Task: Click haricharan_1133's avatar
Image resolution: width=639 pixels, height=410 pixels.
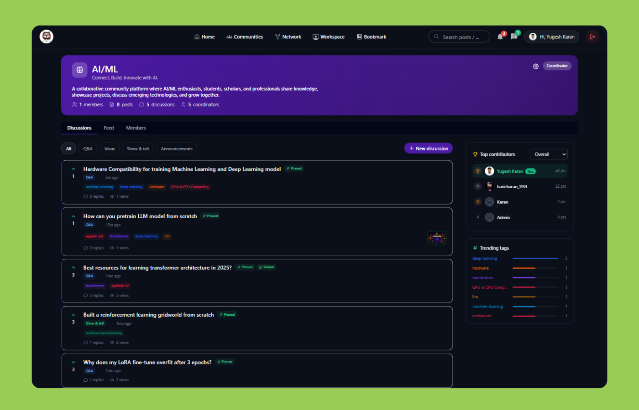Action: pyautogui.click(x=489, y=186)
